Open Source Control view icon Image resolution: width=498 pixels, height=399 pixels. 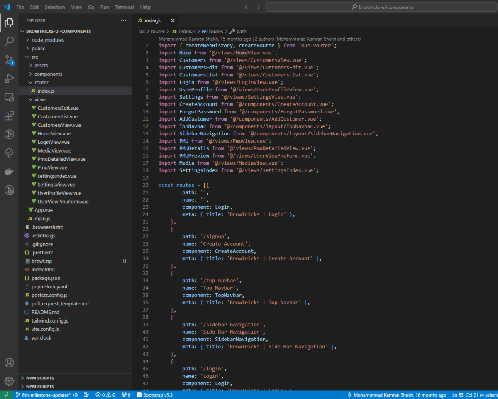click(x=9, y=60)
